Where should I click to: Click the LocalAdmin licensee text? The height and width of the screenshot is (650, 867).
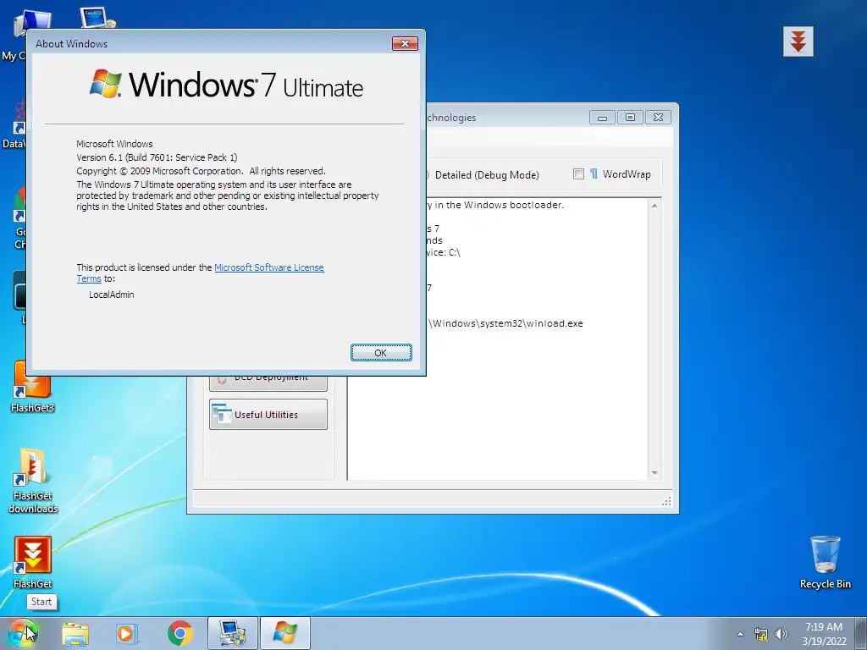(112, 295)
